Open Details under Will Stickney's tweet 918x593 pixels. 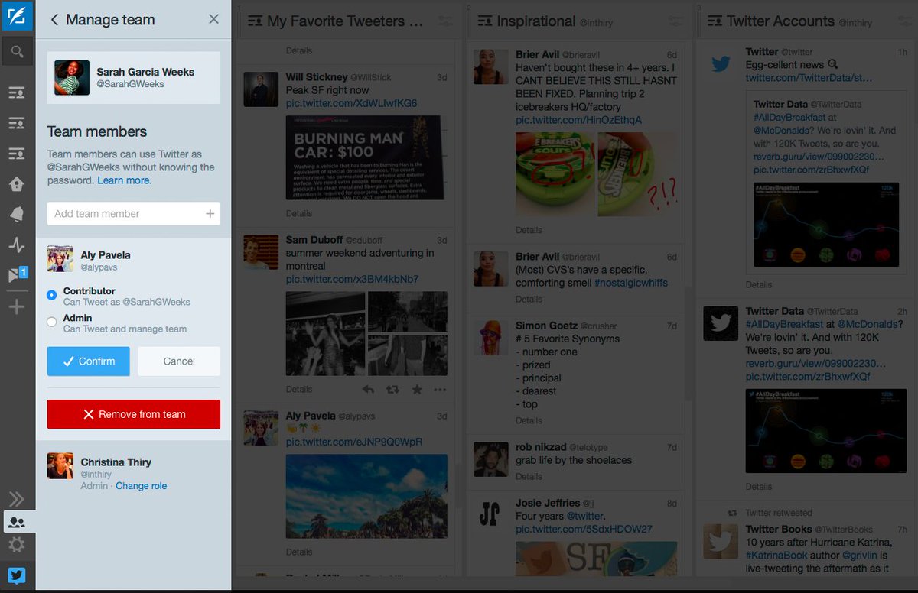pyautogui.click(x=299, y=213)
